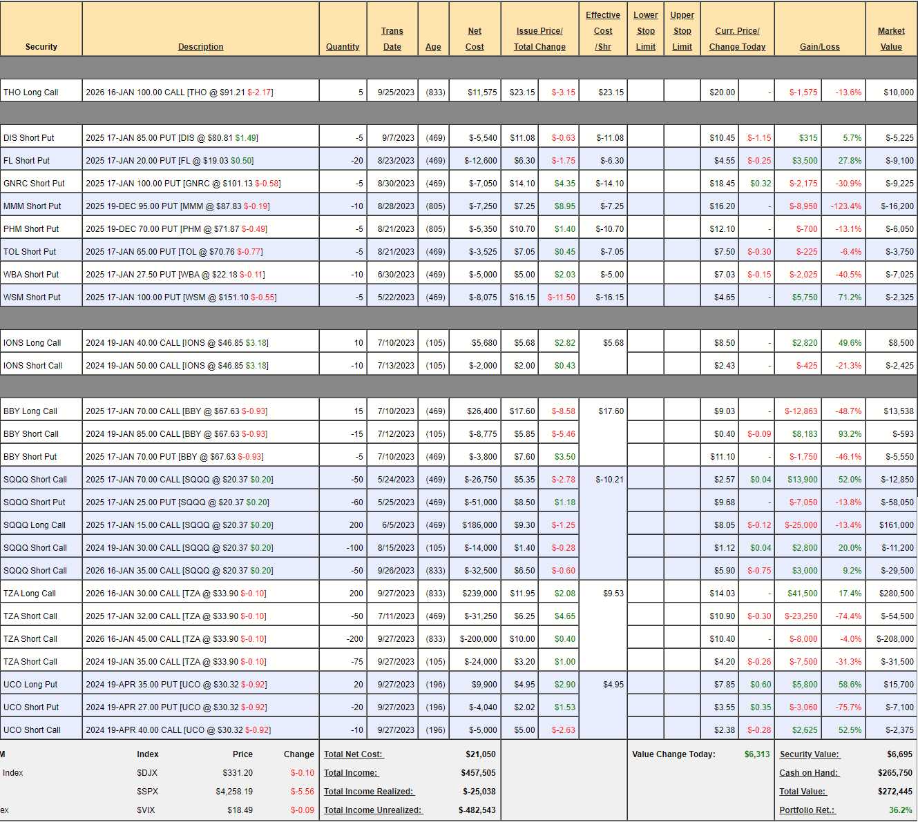Click the Market Value column header
The height and width of the screenshot is (822, 918).
pyautogui.click(x=890, y=39)
